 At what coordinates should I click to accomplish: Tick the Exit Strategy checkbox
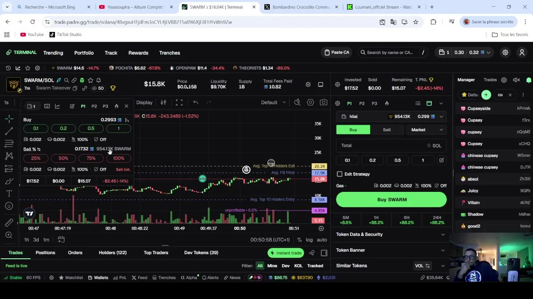click(x=340, y=174)
